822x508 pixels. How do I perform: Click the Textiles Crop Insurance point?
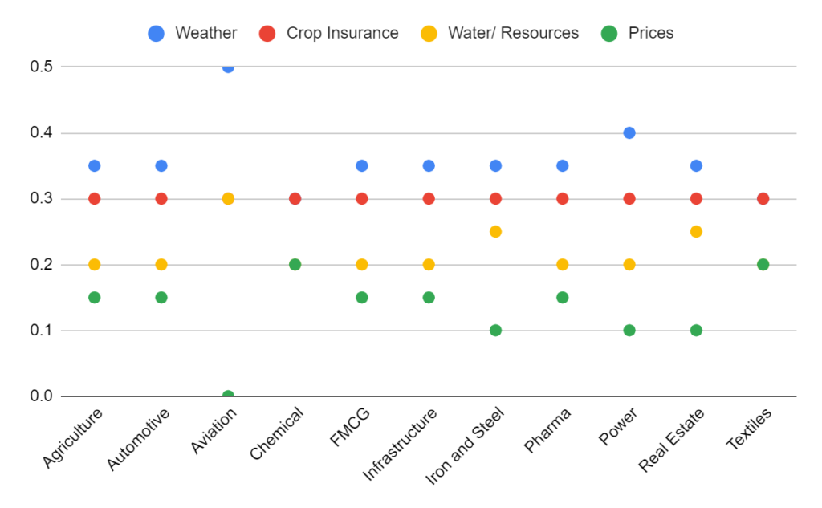[x=763, y=198]
